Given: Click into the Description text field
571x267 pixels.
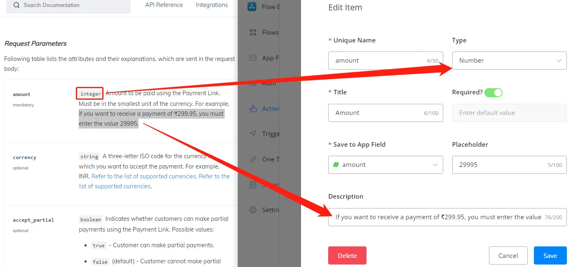Looking at the screenshot, I should (x=447, y=217).
